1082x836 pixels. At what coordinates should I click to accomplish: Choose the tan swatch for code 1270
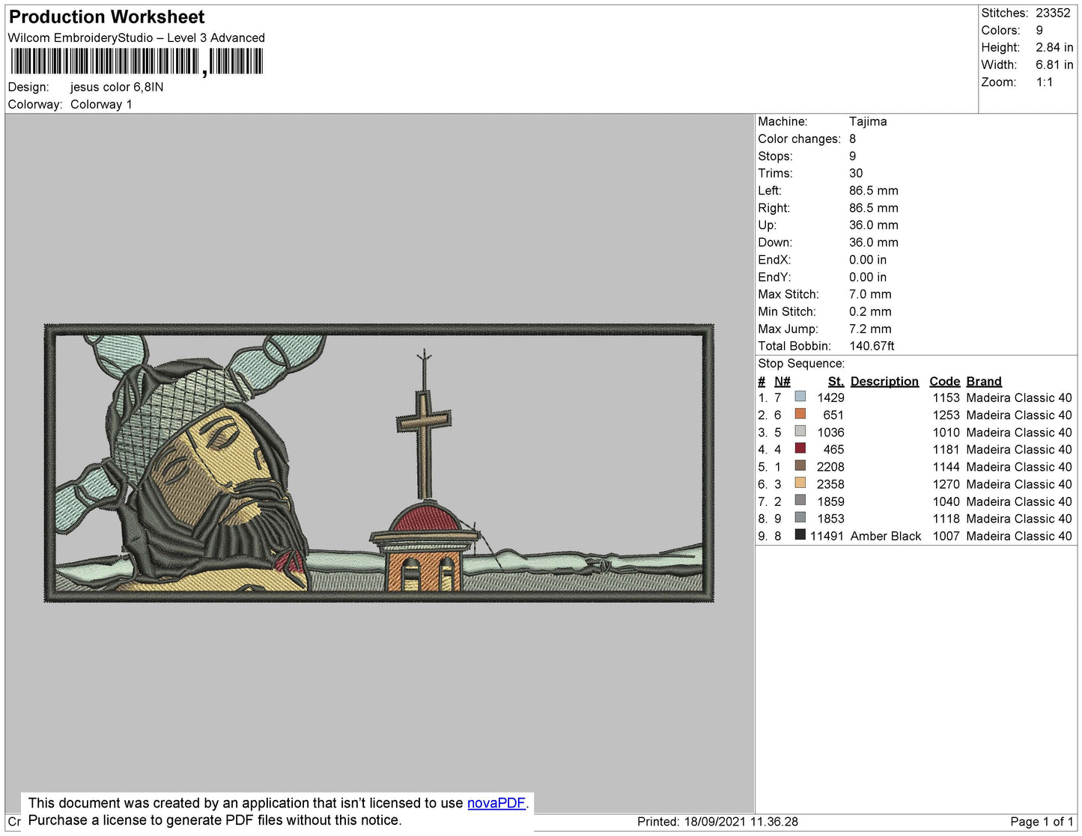click(800, 483)
